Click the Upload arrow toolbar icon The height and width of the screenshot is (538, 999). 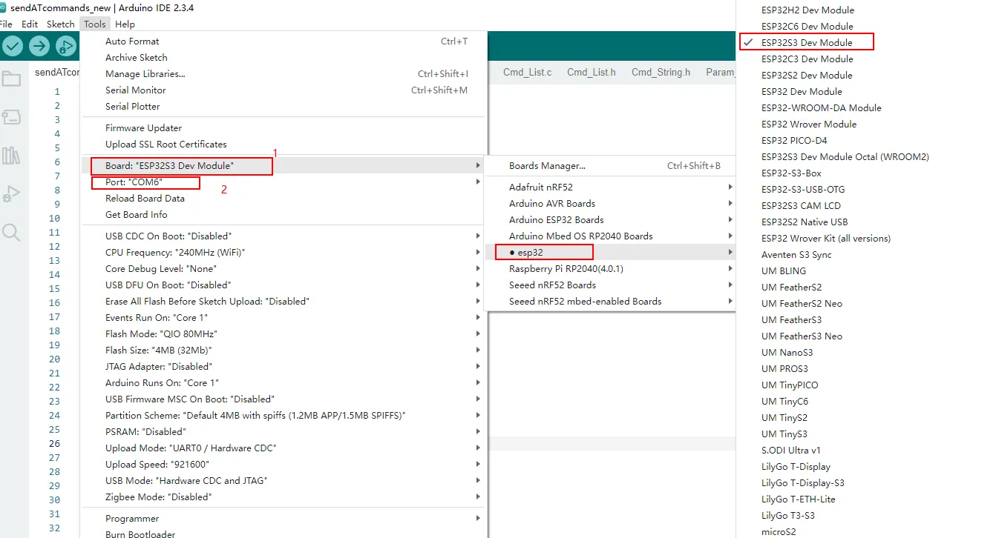pyautogui.click(x=39, y=47)
